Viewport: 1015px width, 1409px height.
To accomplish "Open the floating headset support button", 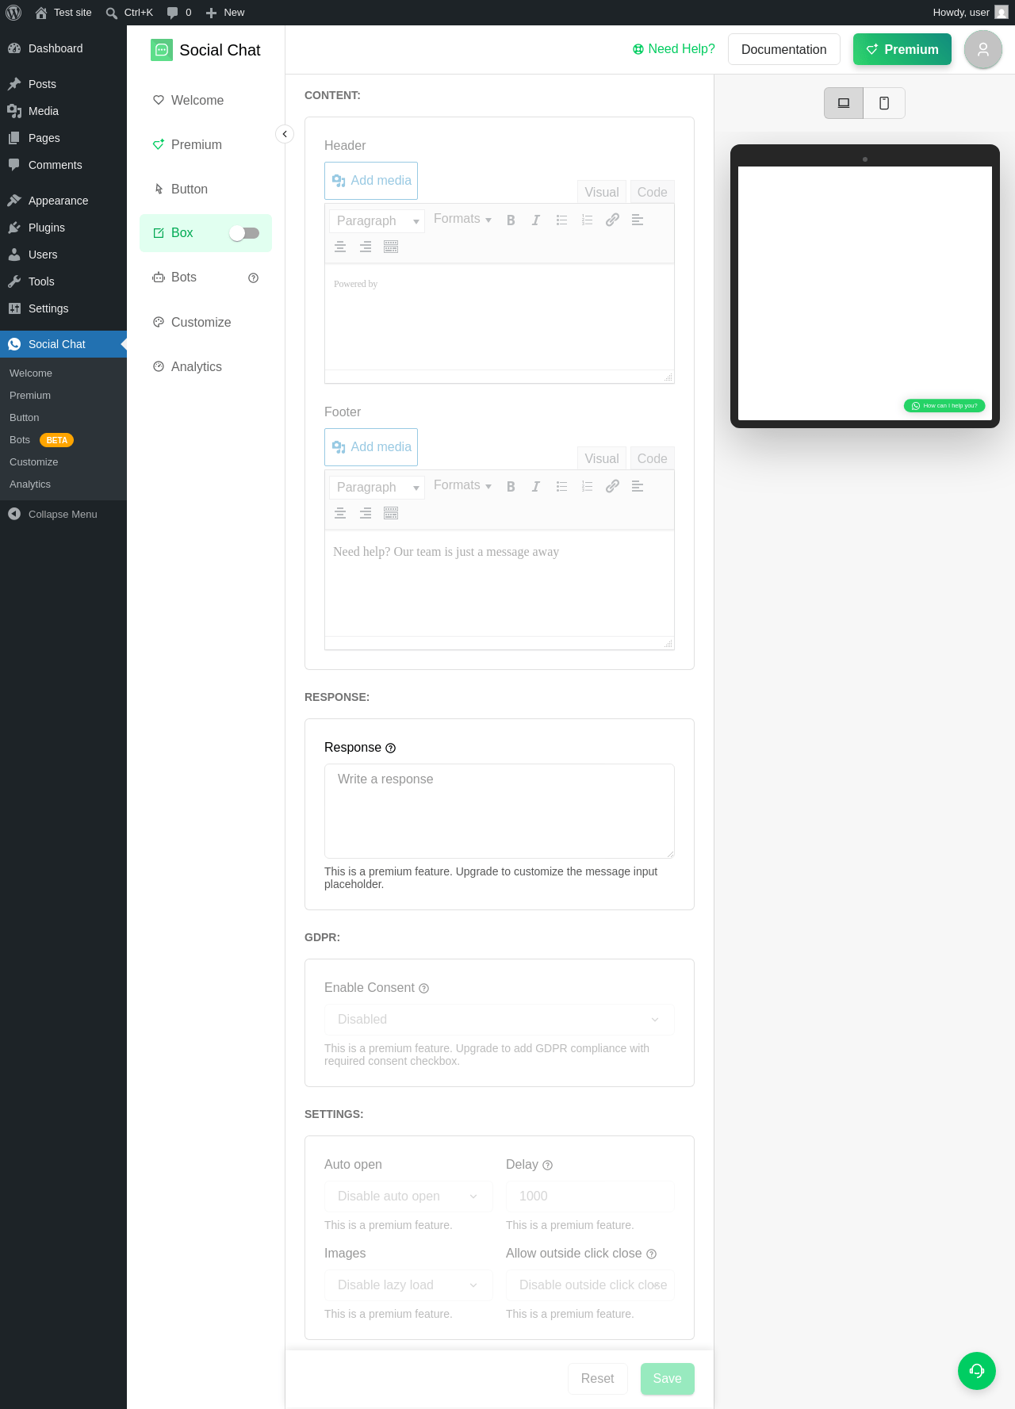I will coord(977,1371).
